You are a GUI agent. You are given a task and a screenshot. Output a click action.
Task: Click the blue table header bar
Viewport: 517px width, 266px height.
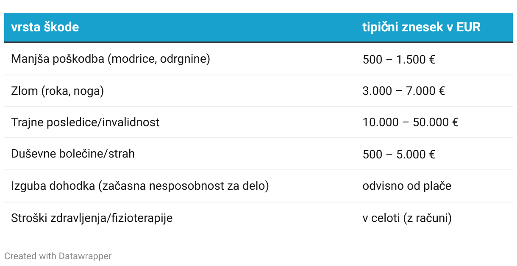pos(258,28)
